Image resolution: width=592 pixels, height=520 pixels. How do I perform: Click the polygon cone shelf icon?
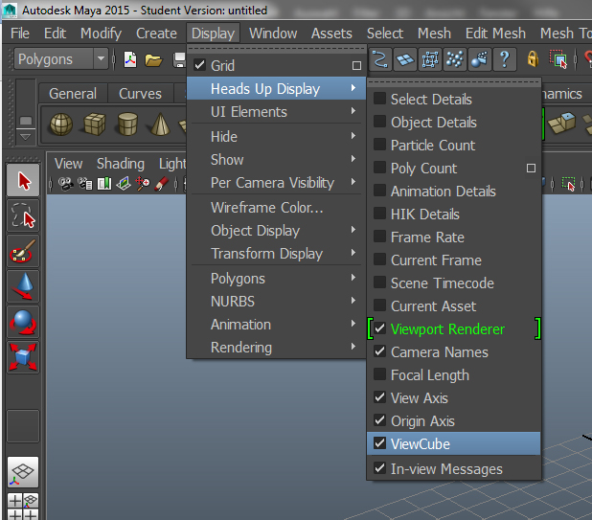(159, 124)
